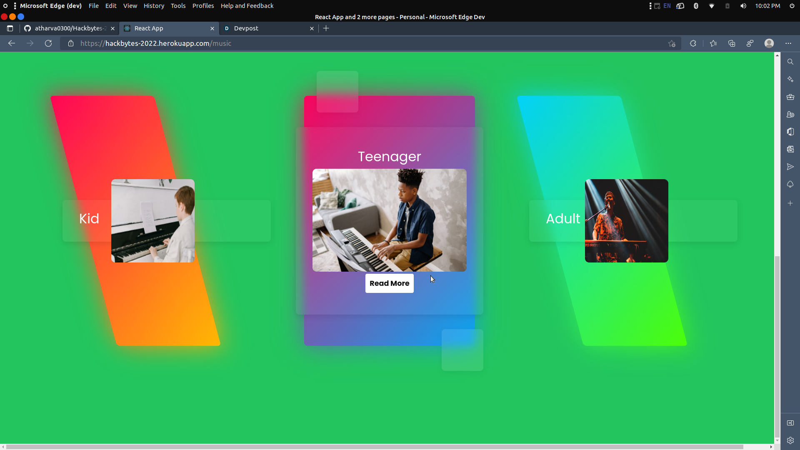The image size is (800, 450).
Task: Toggle the system volume icon
Action: (x=743, y=6)
